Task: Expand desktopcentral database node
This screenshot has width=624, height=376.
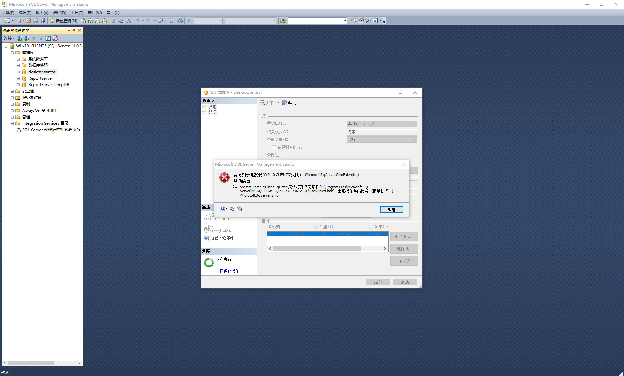Action: [x=18, y=72]
